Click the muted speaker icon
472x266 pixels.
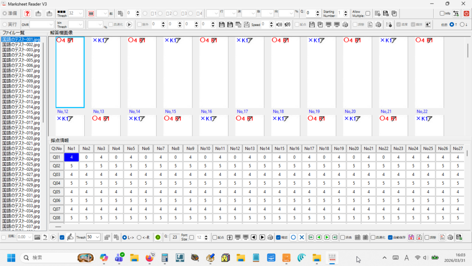[287, 24]
